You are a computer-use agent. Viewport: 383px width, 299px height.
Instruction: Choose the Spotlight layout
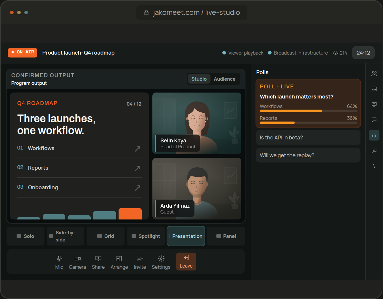pos(146,236)
